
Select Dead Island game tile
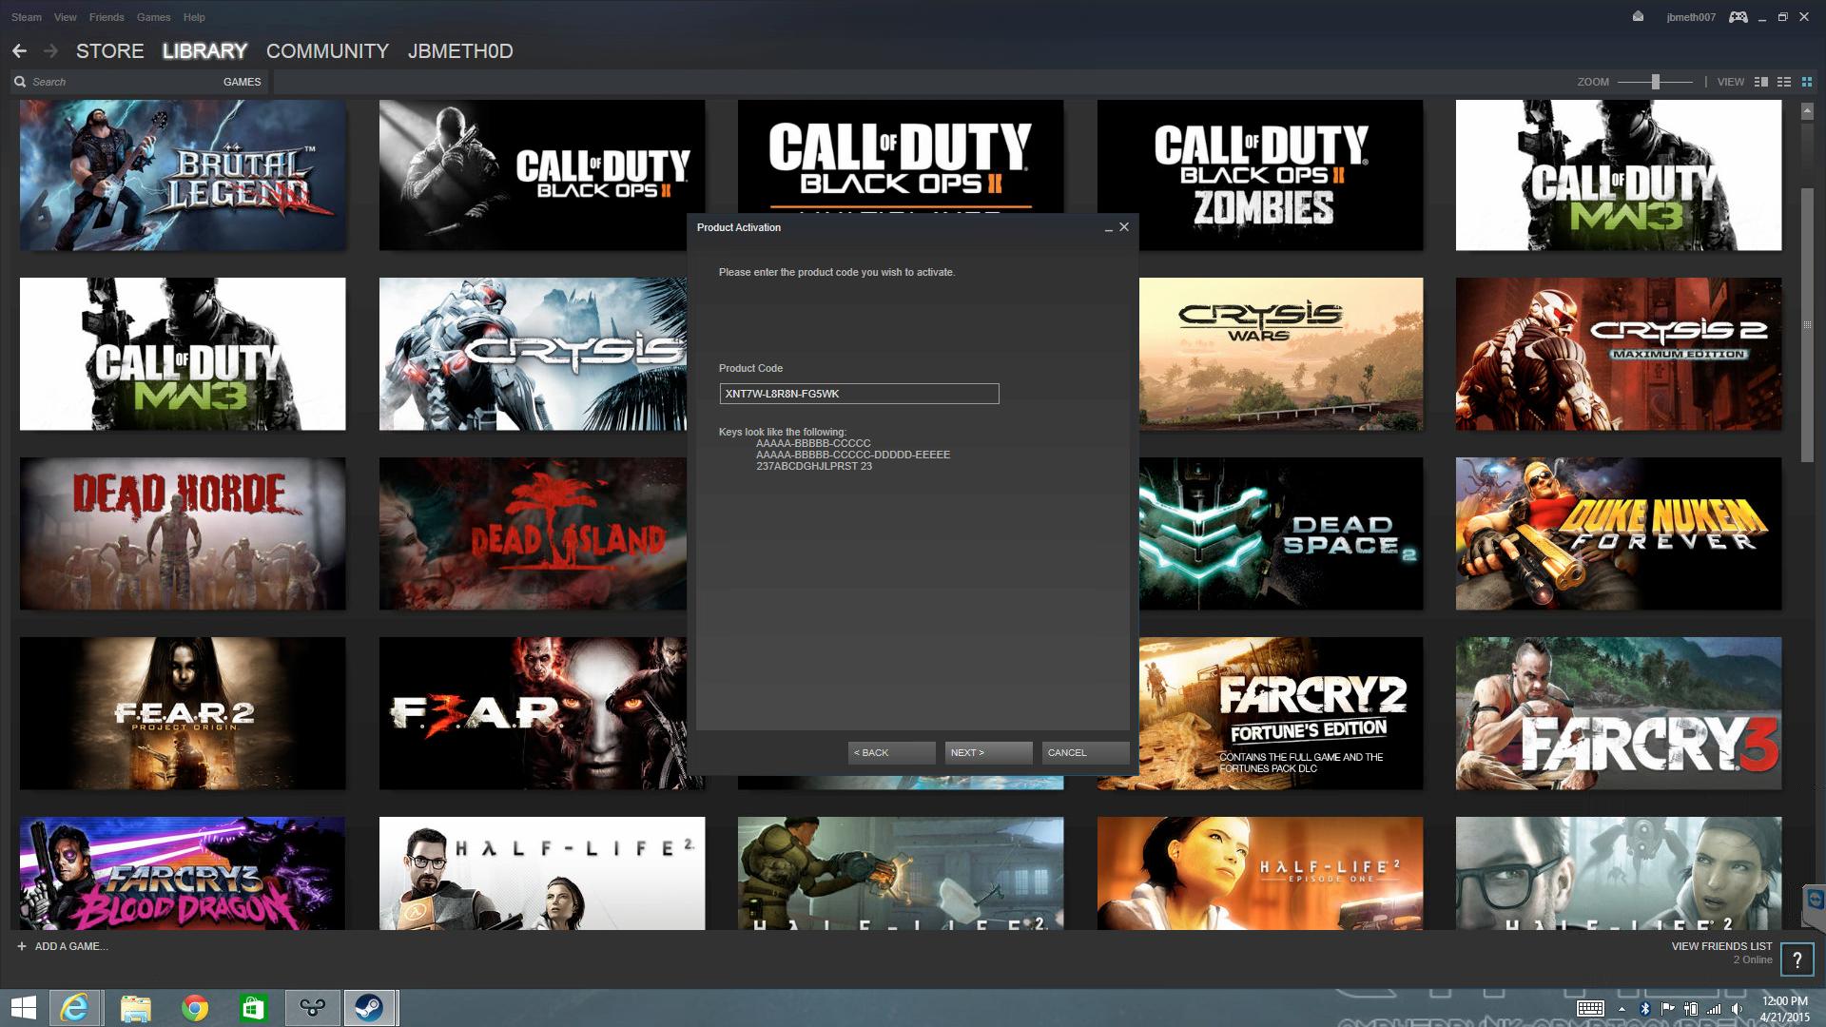[x=533, y=533]
